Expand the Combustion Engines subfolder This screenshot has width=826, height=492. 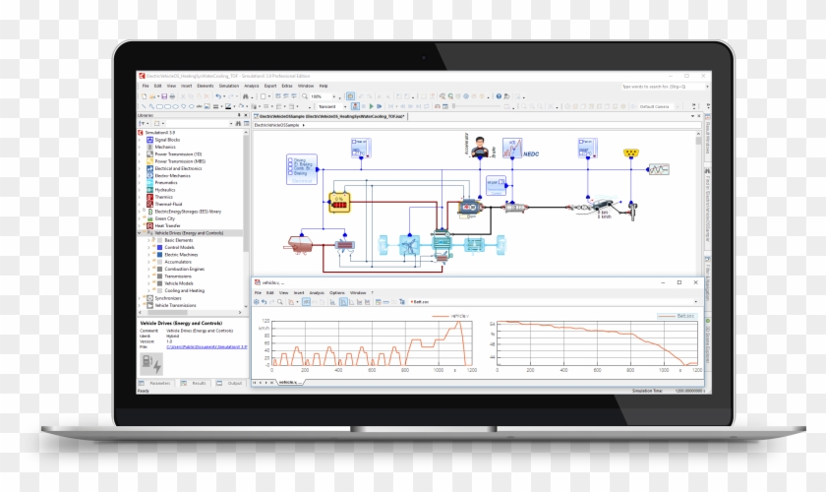(x=149, y=269)
